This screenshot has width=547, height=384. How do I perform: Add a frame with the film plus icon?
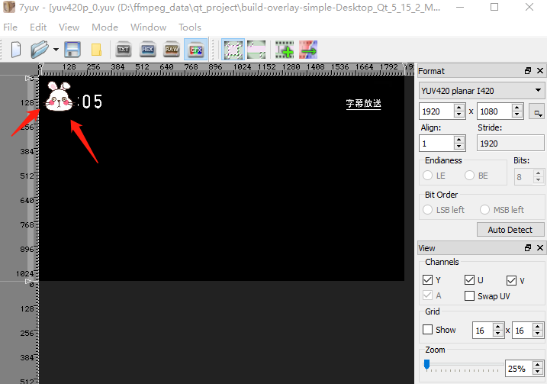[x=285, y=50]
